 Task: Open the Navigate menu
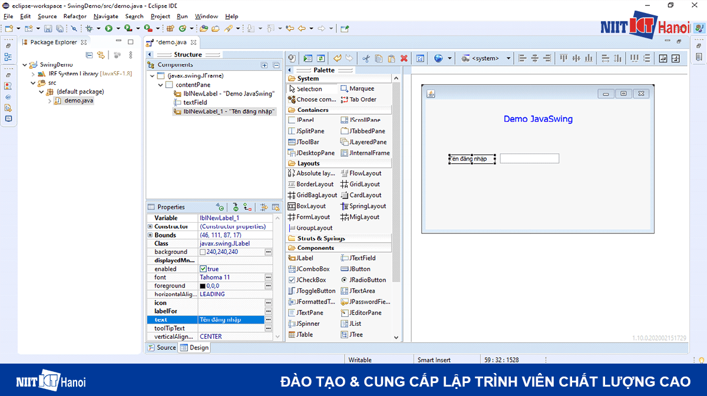(x=105, y=16)
